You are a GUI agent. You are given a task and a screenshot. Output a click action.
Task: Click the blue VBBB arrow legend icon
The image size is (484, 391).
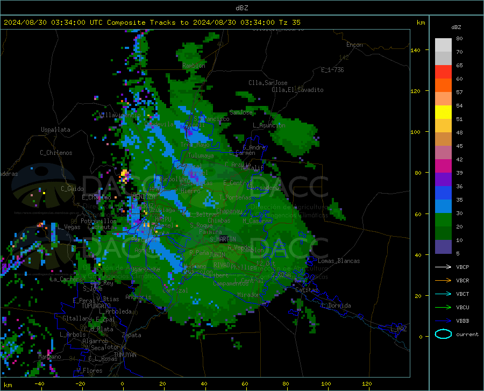point(443,321)
